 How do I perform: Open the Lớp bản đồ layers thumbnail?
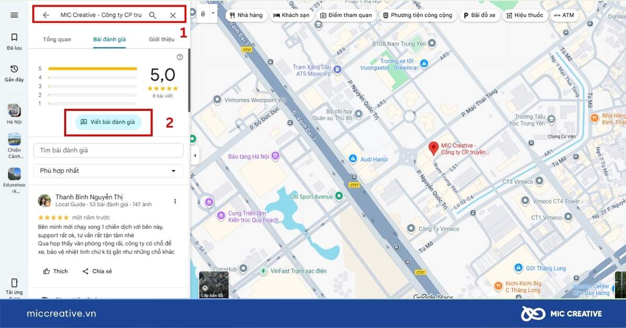pos(214,285)
